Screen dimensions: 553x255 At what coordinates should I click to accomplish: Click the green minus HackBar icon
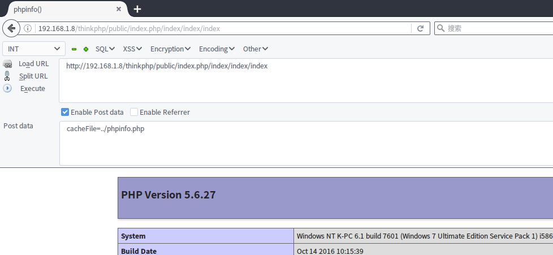point(74,49)
